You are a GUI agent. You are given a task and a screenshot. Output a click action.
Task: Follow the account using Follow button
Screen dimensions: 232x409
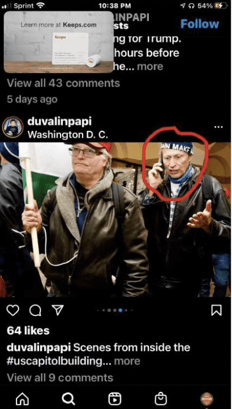pos(200,24)
